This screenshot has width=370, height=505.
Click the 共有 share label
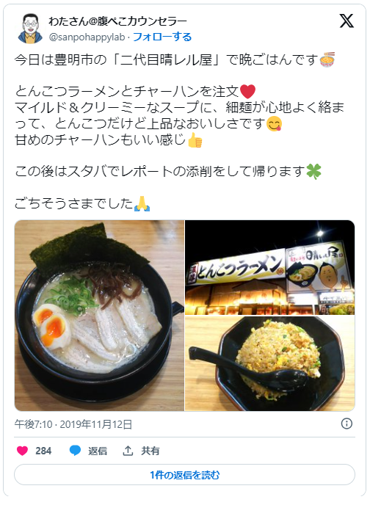pyautogui.click(x=150, y=451)
